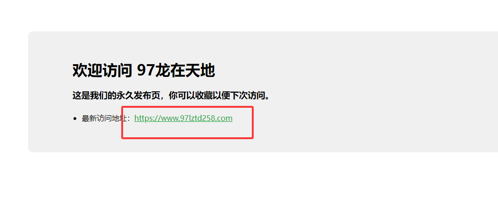Click the ".com" end of the address link
This screenshot has width=498, height=216.
coord(225,119)
